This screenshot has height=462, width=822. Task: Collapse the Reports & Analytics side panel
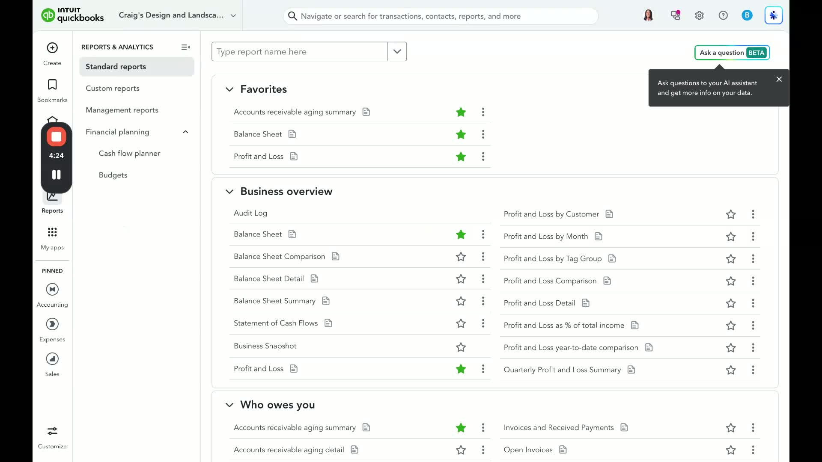[x=185, y=47]
